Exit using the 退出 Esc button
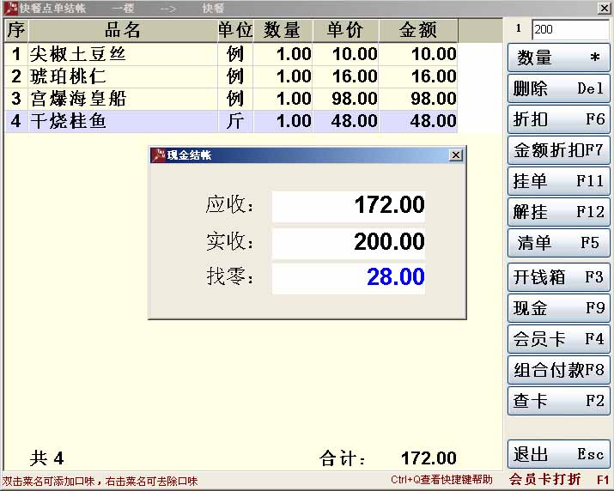Image resolution: width=614 pixels, height=491 pixels. pyautogui.click(x=558, y=454)
